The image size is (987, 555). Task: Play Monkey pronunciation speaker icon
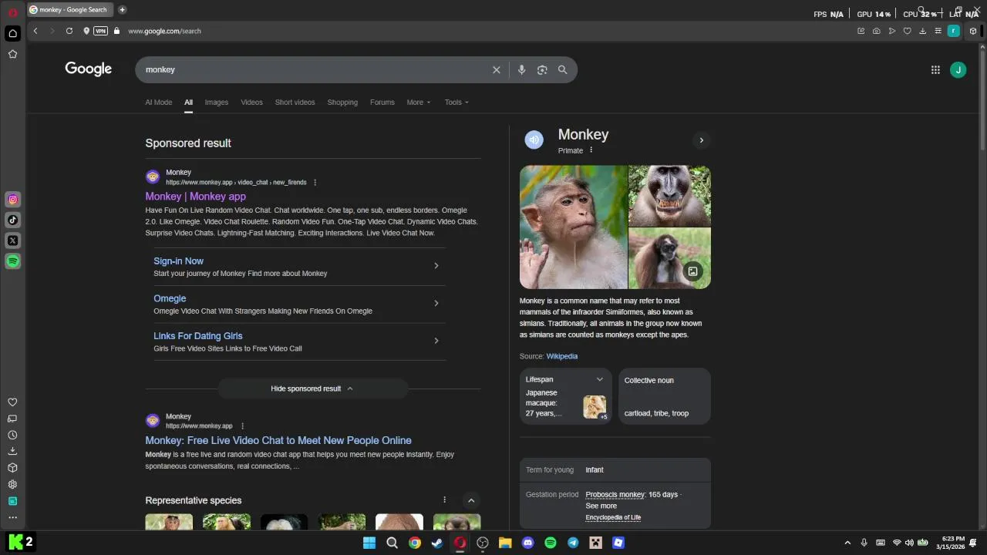pyautogui.click(x=534, y=140)
